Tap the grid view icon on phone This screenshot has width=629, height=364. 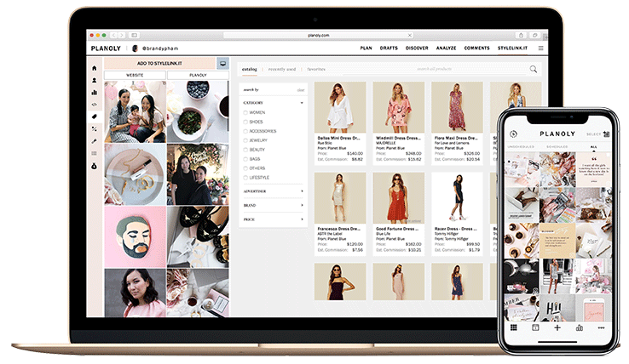click(513, 327)
